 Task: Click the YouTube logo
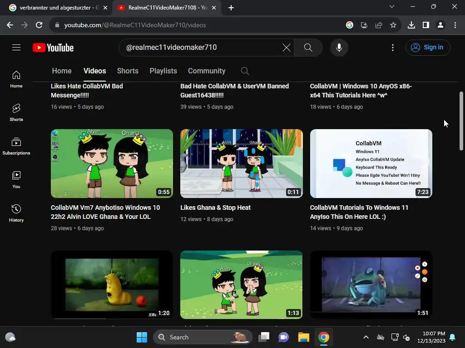point(53,48)
